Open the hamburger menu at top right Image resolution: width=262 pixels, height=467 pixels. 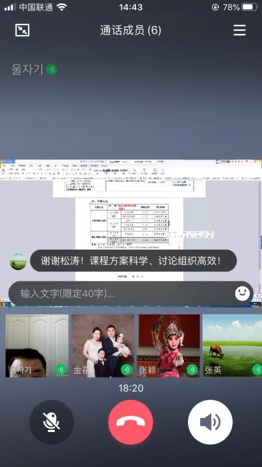pos(239,30)
